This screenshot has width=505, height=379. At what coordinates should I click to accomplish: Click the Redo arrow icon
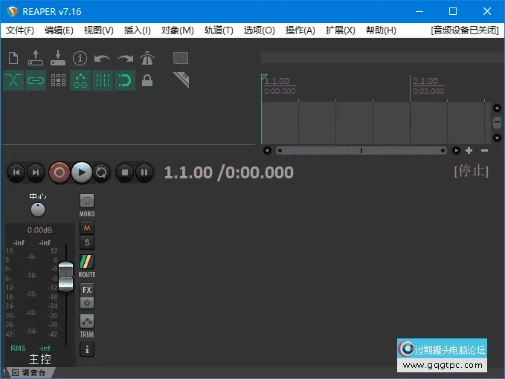(x=125, y=58)
